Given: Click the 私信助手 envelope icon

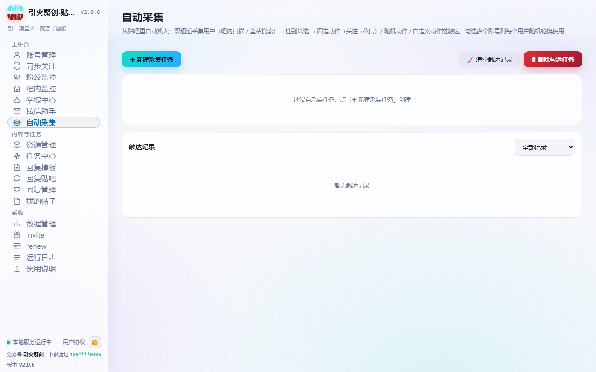Looking at the screenshot, I should click(17, 111).
